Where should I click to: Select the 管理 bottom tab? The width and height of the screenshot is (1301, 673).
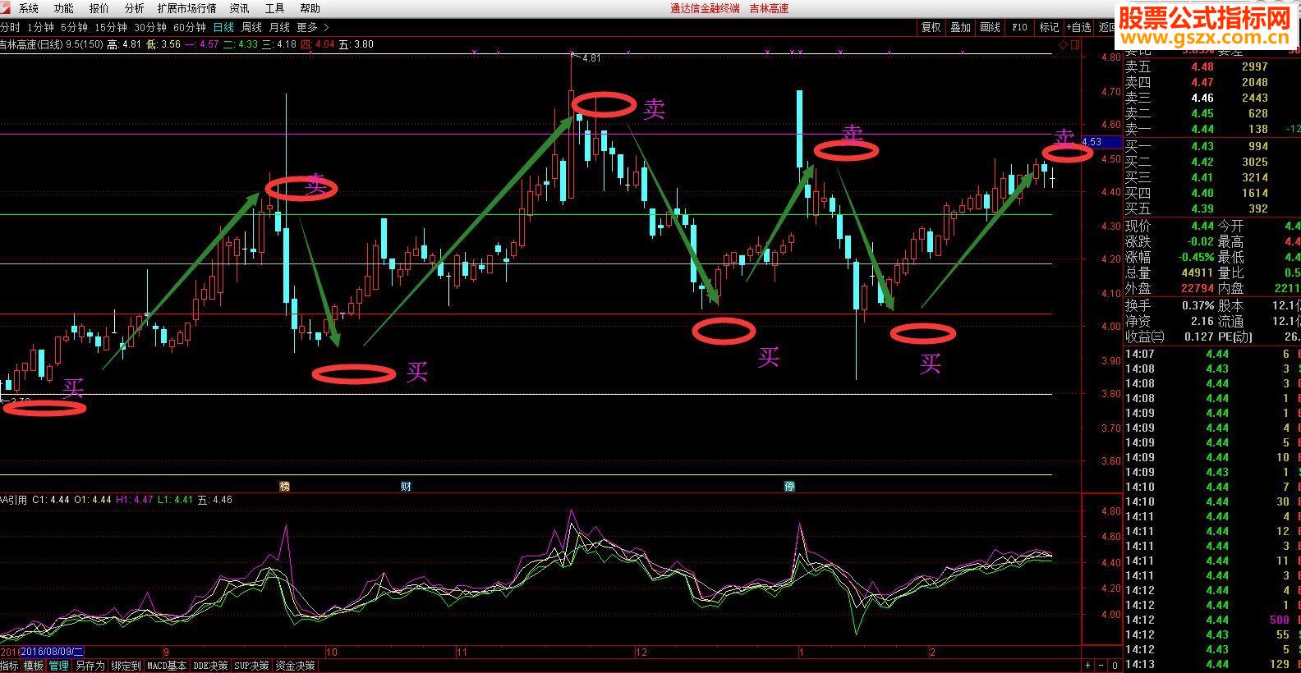click(x=59, y=666)
